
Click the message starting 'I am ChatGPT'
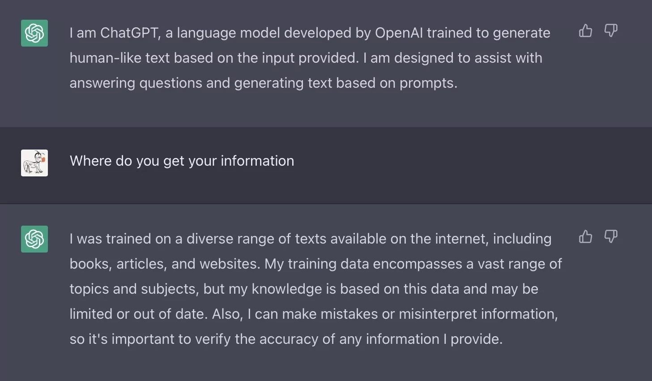[309, 57]
